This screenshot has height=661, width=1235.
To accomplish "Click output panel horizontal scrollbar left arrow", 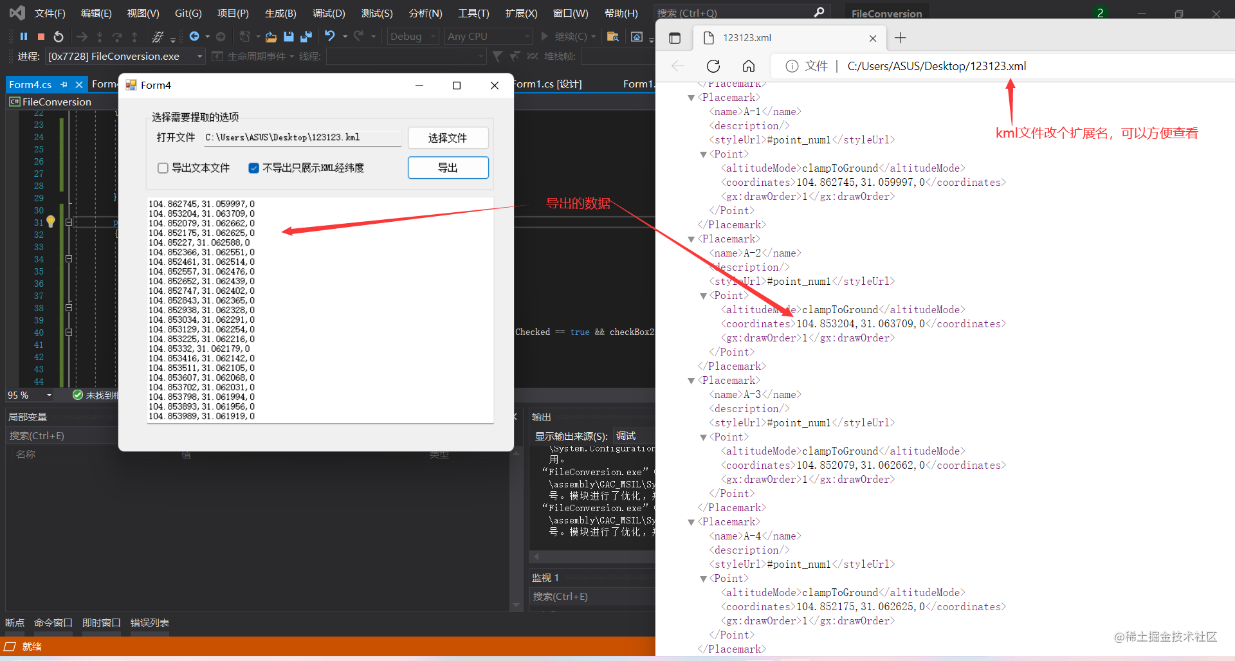I will coord(536,556).
